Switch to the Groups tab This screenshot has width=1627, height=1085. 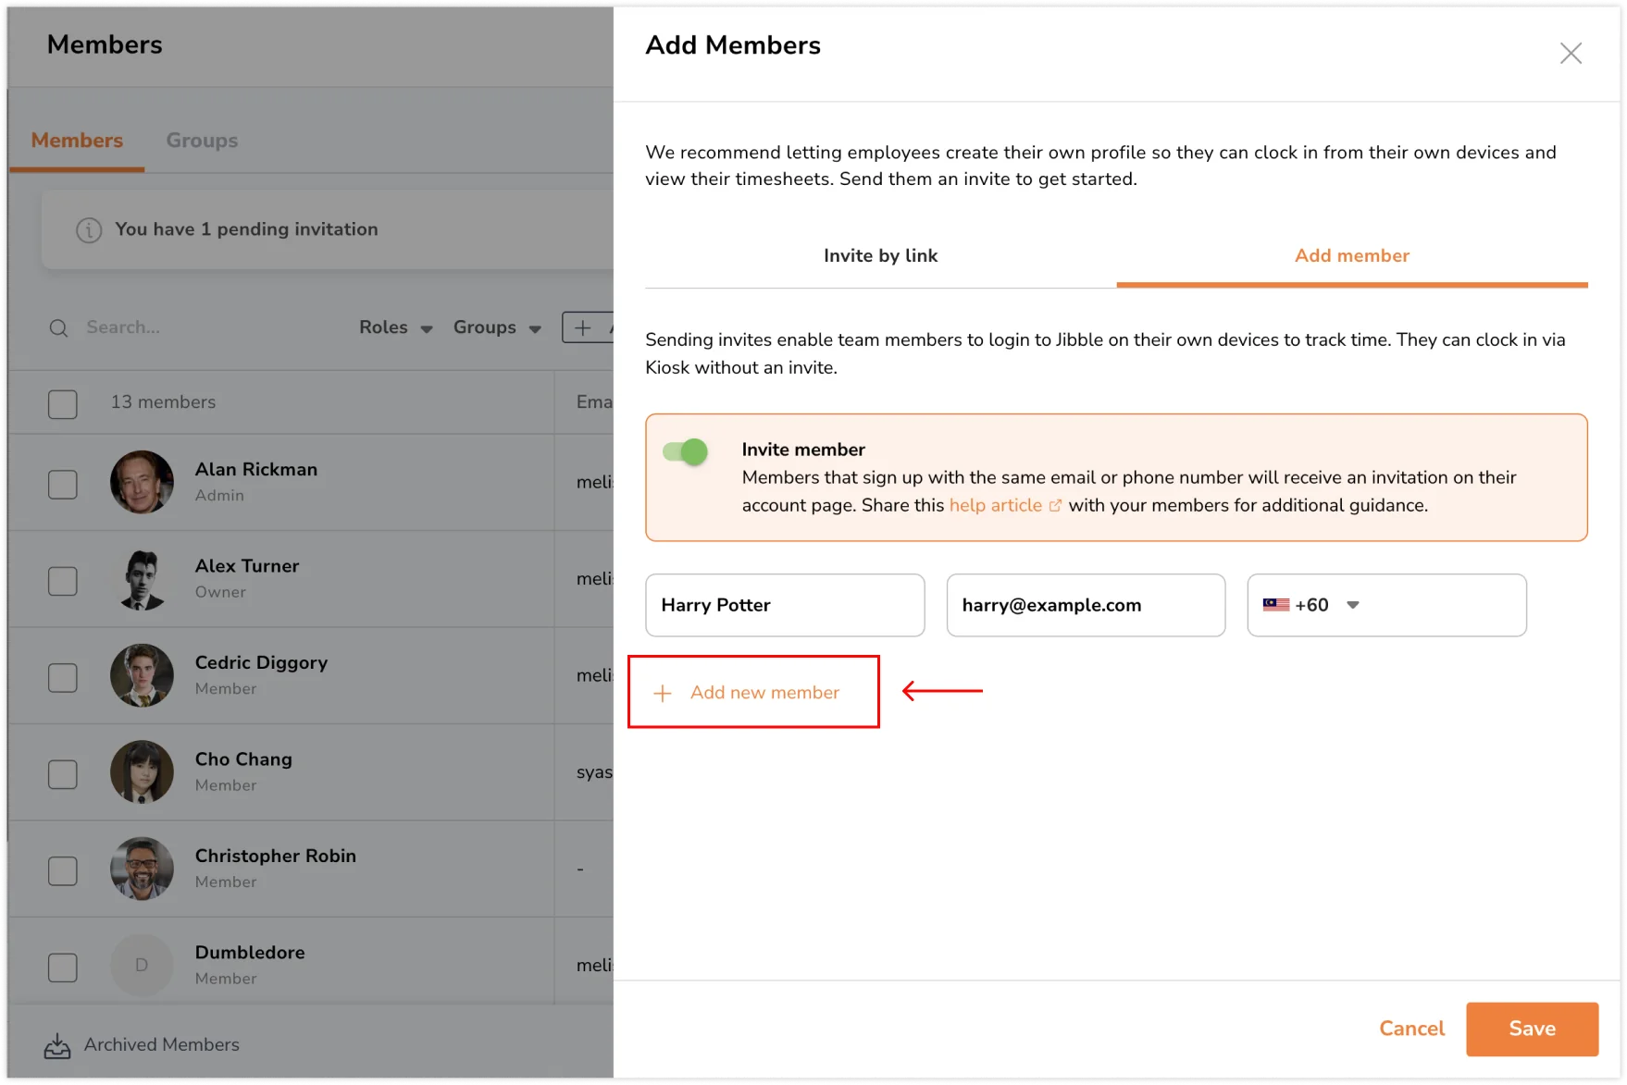coord(202,141)
